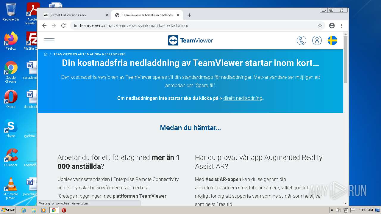Click scrollbar down arrow
The image size is (381, 214).
[x=346, y=204]
